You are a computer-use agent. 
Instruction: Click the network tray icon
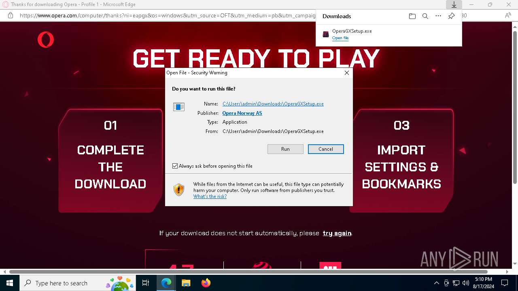(456, 283)
